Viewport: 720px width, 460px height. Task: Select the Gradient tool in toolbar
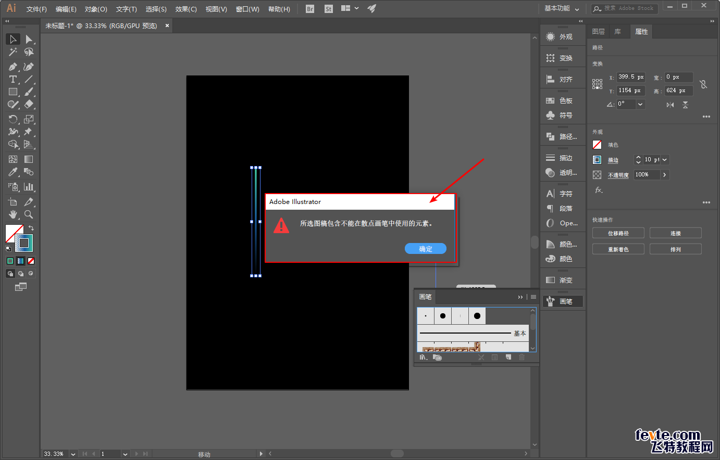click(x=29, y=159)
